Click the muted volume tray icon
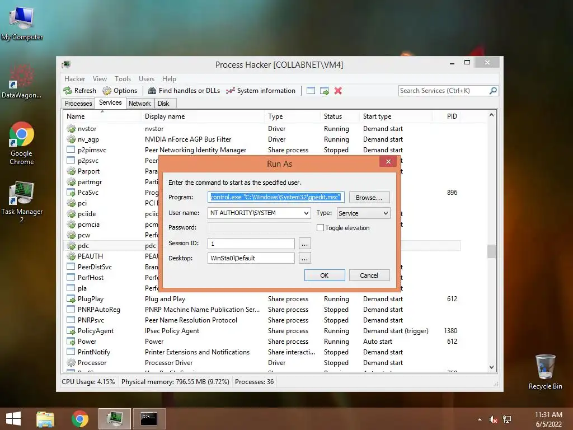This screenshot has width=573, height=430. [493, 419]
